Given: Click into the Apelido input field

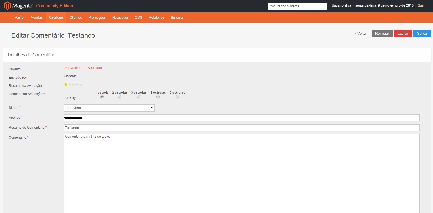Looking at the screenshot, I should click(241, 118).
